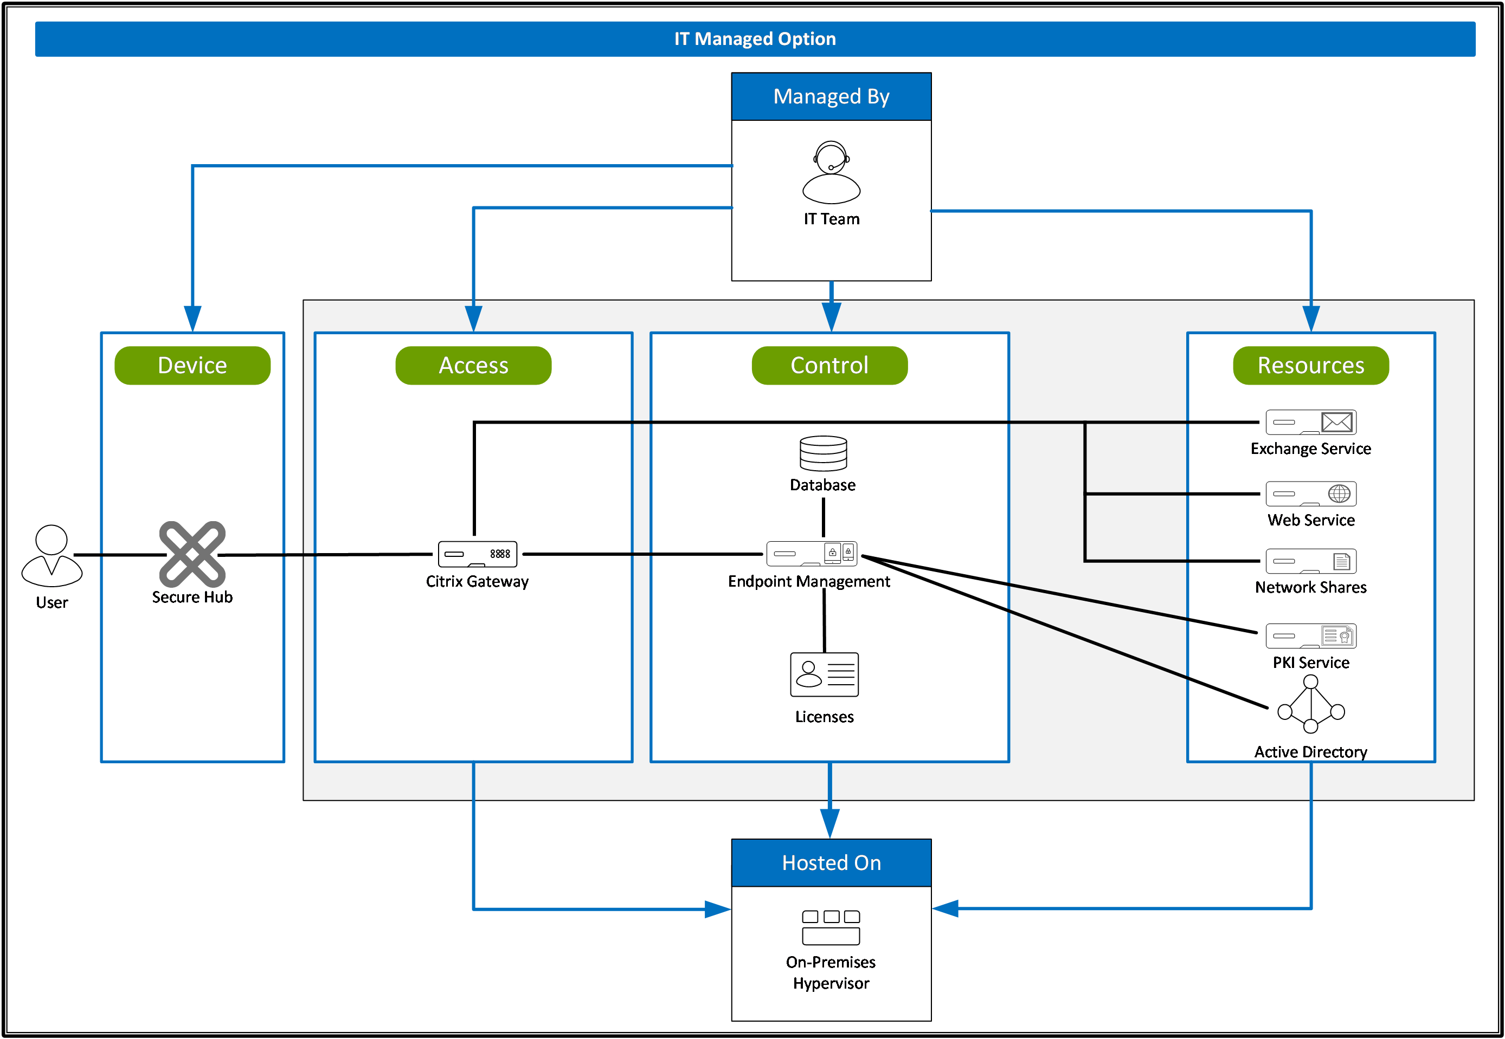This screenshot has height=1039, width=1505.
Task: Select the User node icon
Action: tap(52, 560)
